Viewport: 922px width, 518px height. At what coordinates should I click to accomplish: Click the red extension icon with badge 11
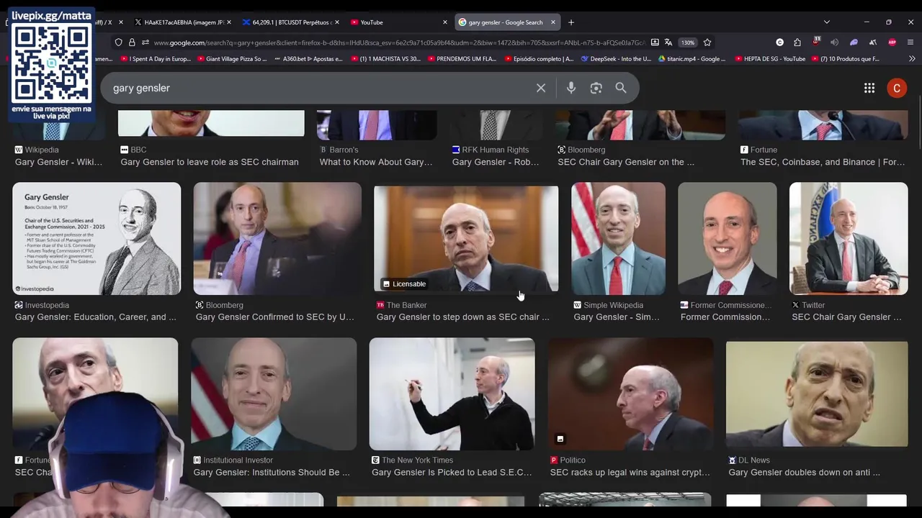tap(816, 42)
